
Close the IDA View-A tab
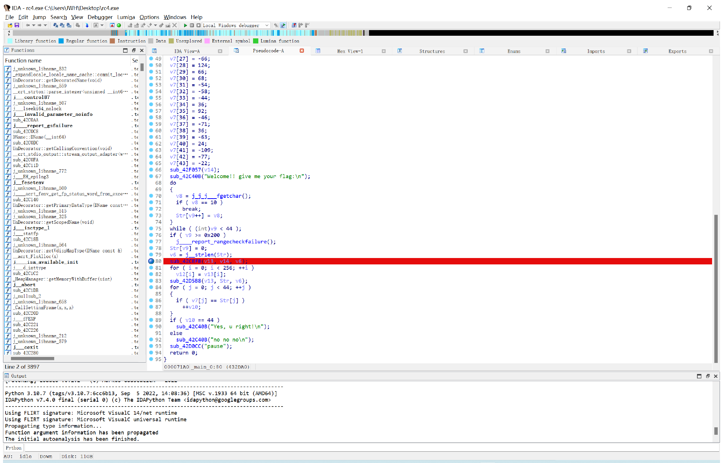tap(220, 51)
